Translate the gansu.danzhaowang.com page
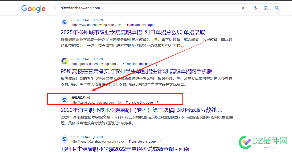 (x=139, y=64)
